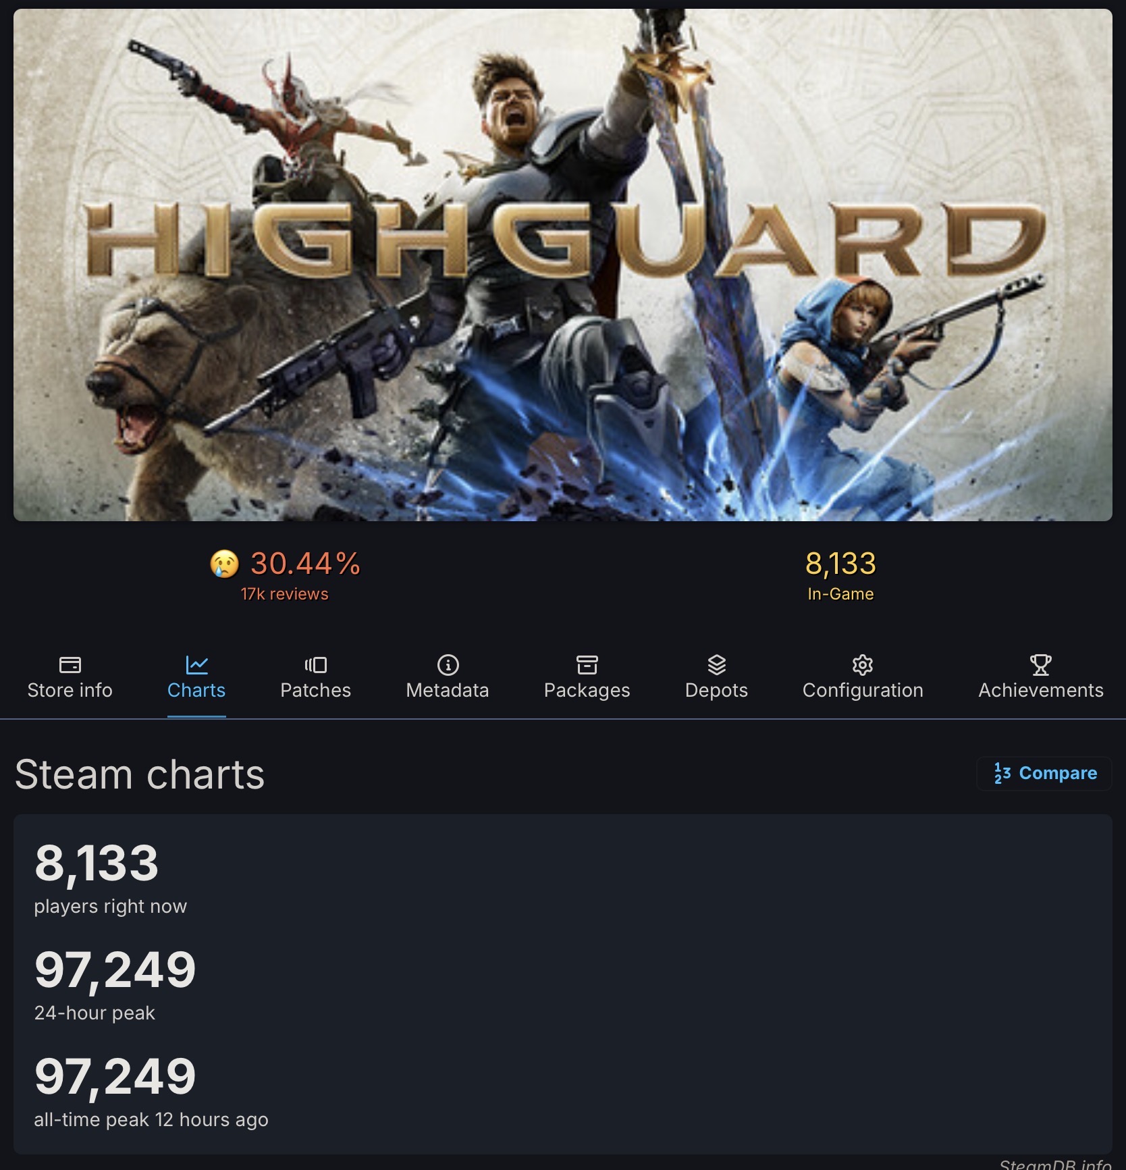The height and width of the screenshot is (1170, 1126).
Task: Click the Patches icon
Action: pyautogui.click(x=315, y=665)
